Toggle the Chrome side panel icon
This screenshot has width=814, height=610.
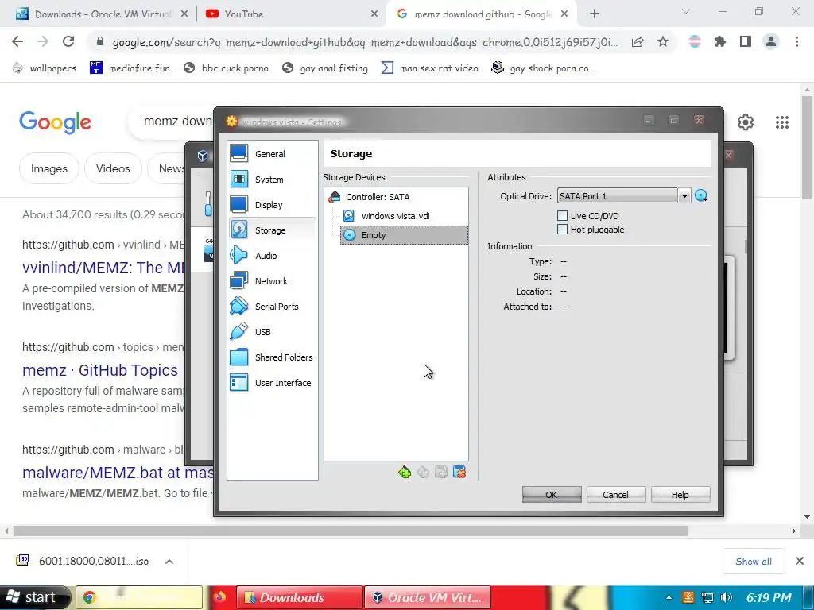pos(746,41)
